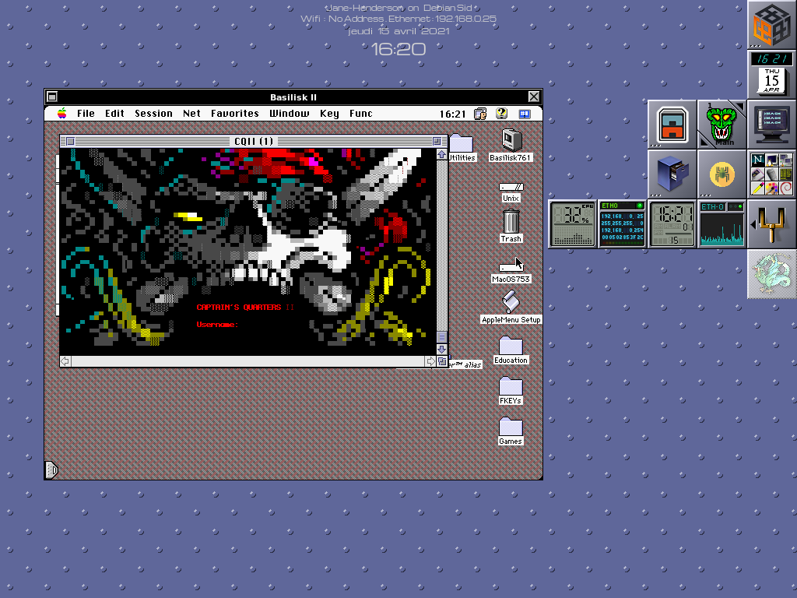Expand the dock drawer yoke icon
This screenshot has width=797, height=598.
pos(772,223)
